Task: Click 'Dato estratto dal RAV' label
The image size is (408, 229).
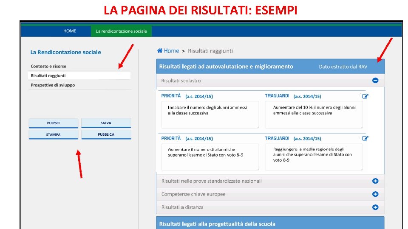Action: tap(343, 67)
